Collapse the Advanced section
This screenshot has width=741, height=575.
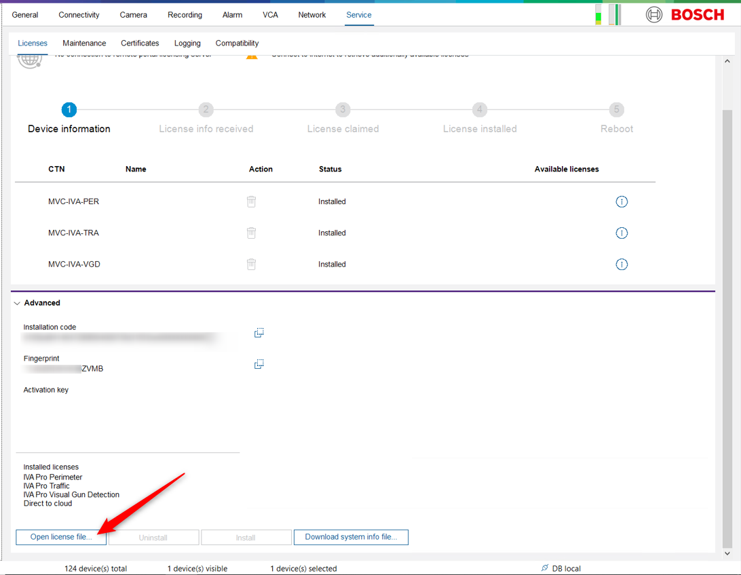18,303
